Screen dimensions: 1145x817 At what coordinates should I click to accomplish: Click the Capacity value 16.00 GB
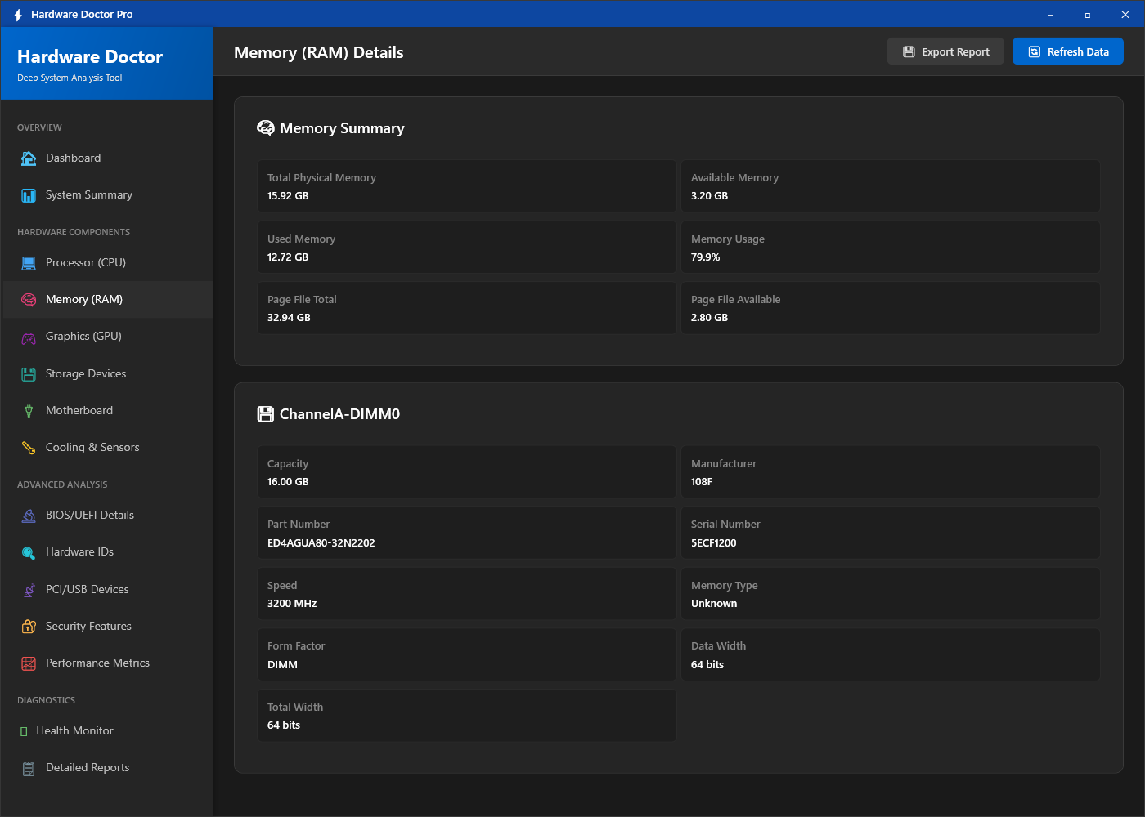point(288,482)
